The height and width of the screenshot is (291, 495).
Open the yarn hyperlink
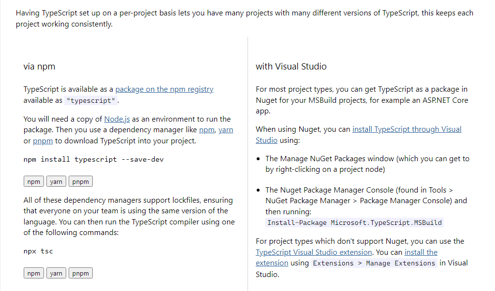coord(226,129)
